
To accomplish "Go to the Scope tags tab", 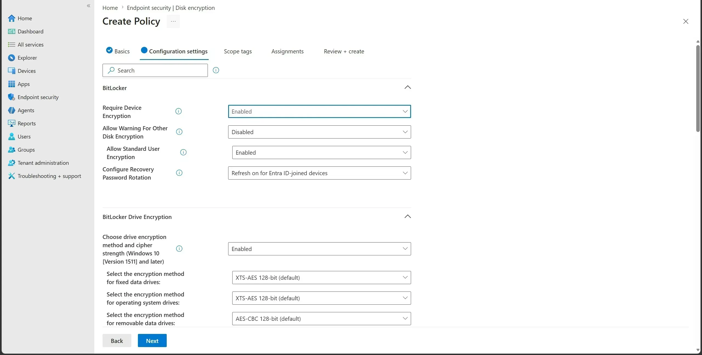I will [238, 51].
